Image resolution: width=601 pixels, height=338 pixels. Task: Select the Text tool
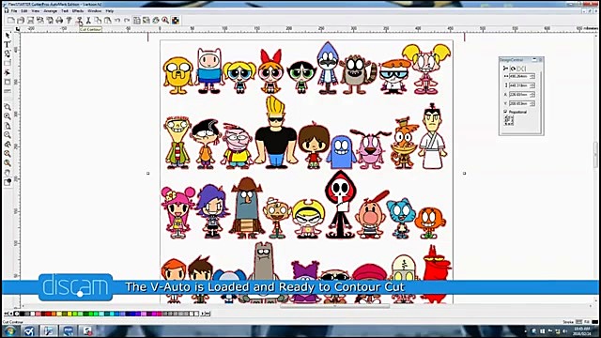pyautogui.click(x=8, y=44)
